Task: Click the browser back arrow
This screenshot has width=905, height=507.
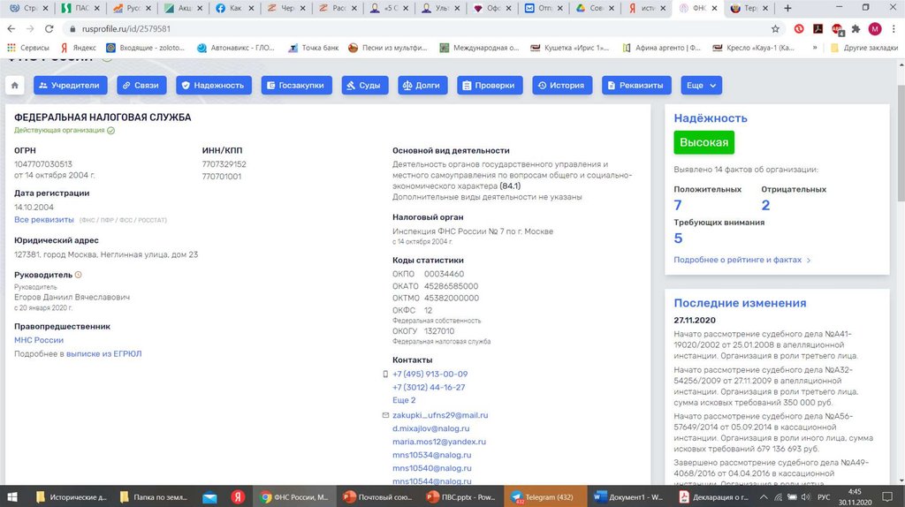Action: 11,29
